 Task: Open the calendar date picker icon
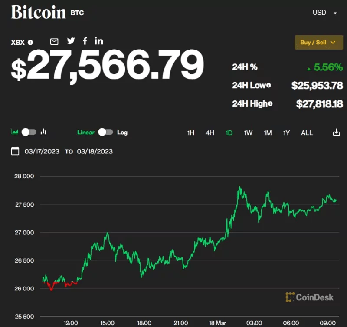coord(15,151)
